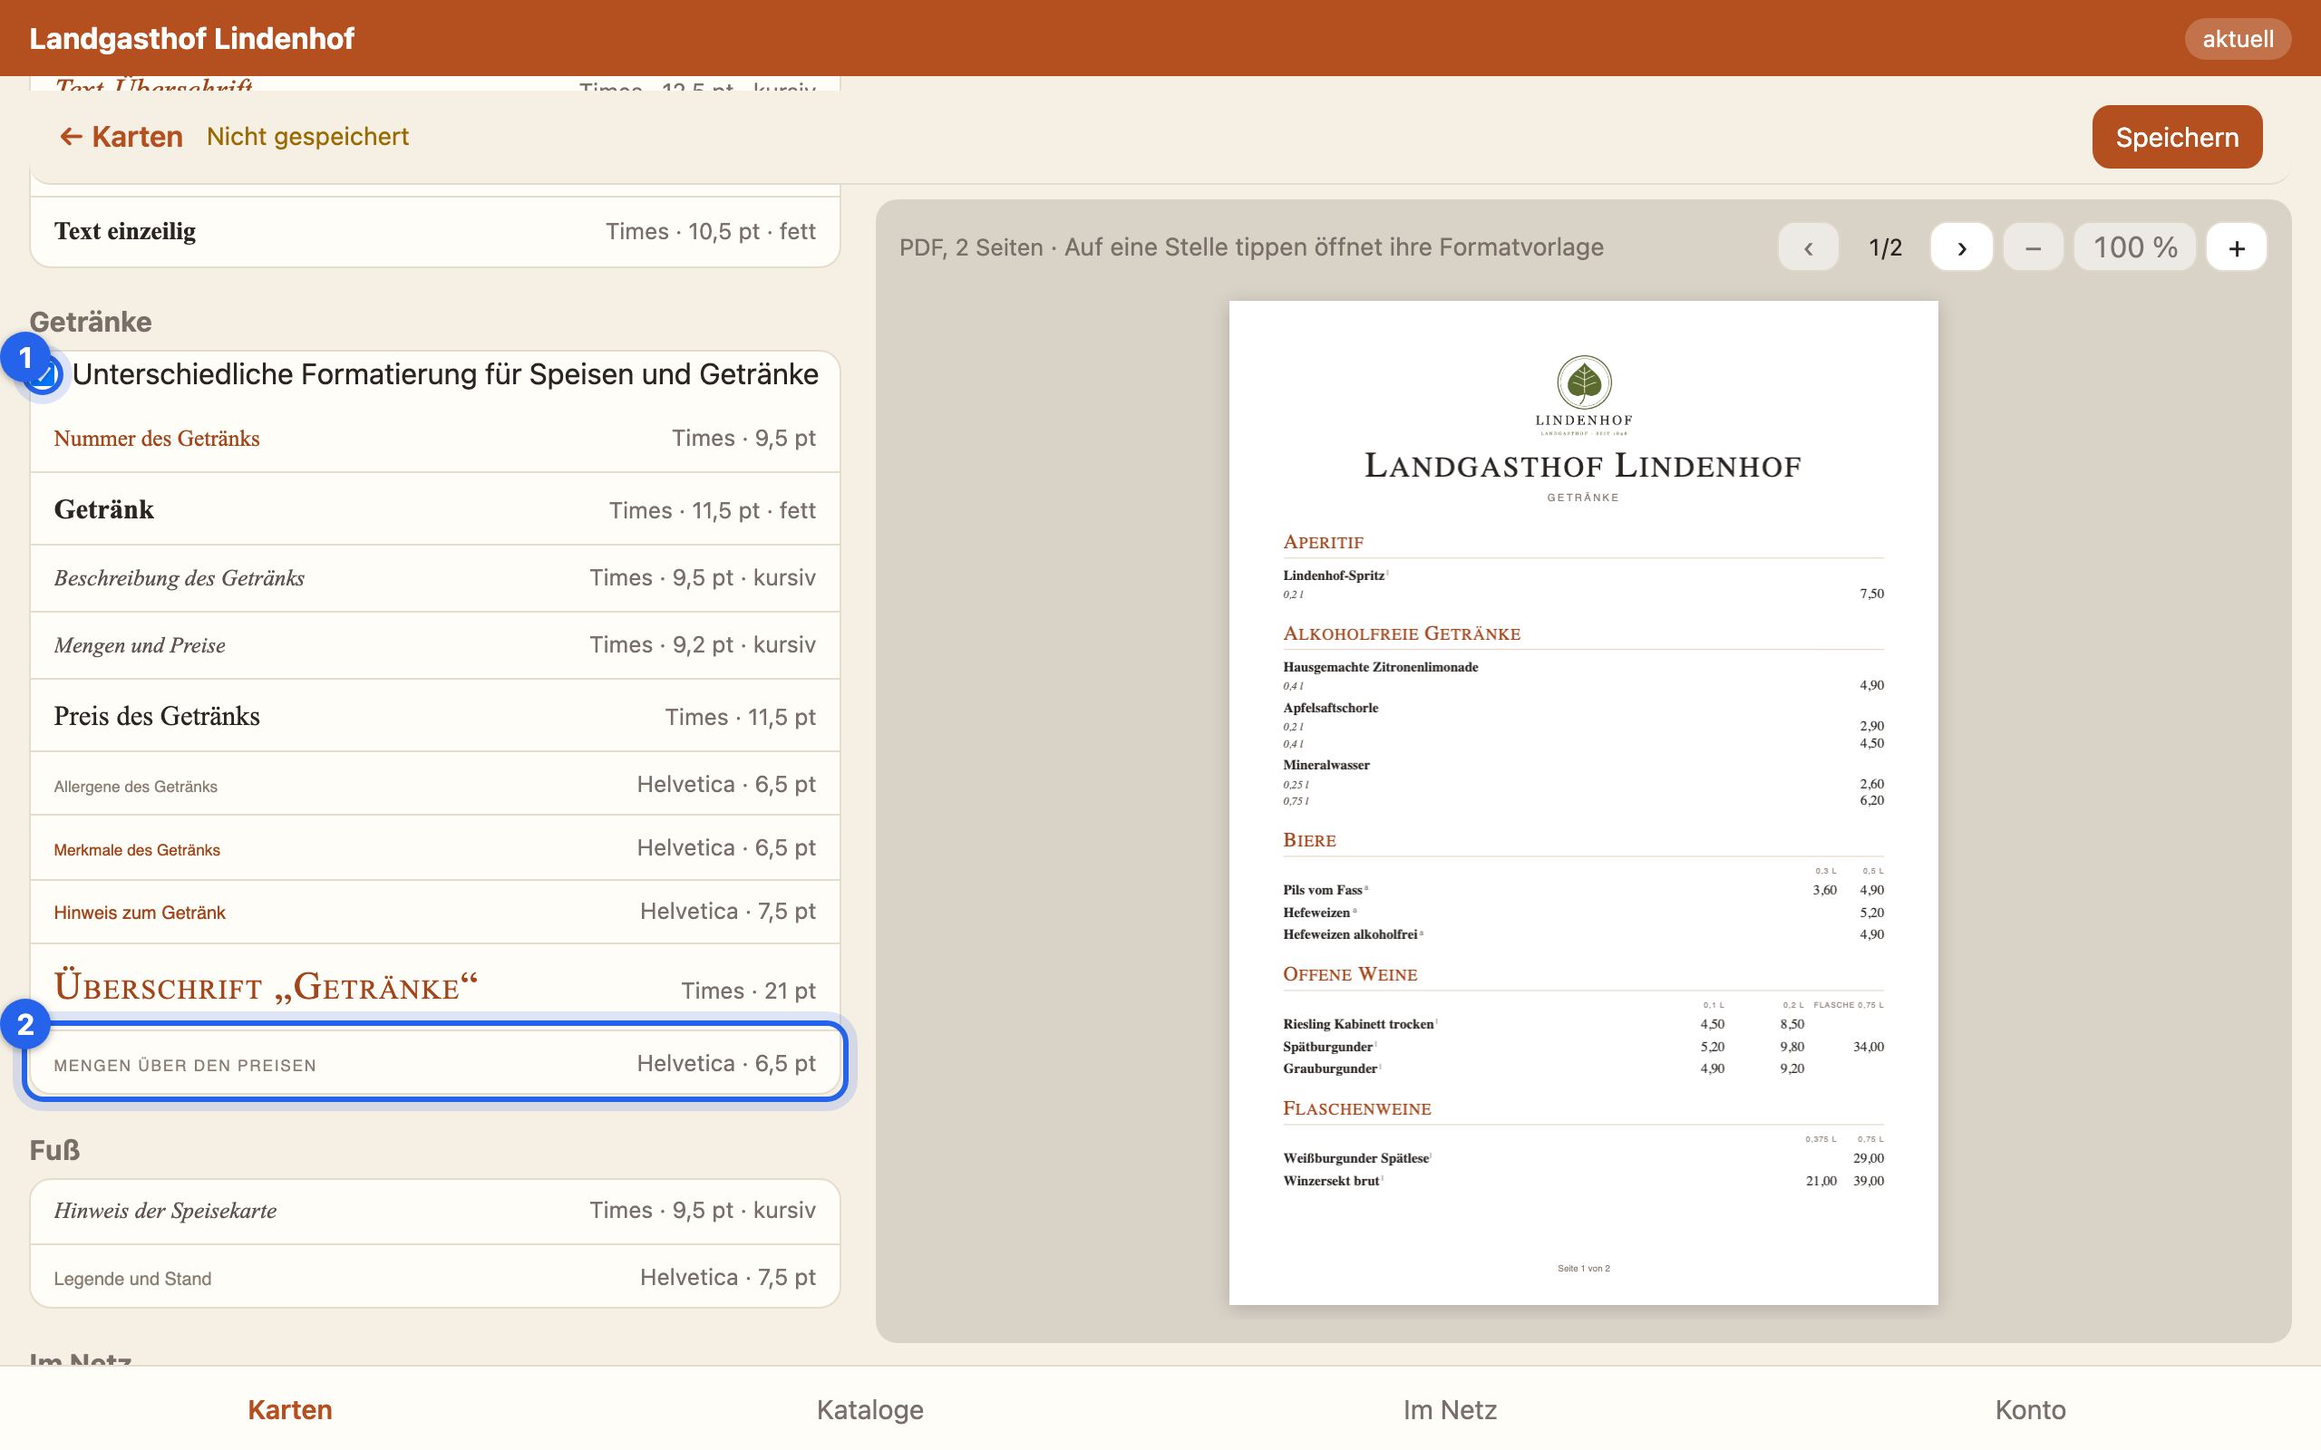Open the 'Getränk' style row
Screen dimensions: 2321x1450
(x=434, y=509)
